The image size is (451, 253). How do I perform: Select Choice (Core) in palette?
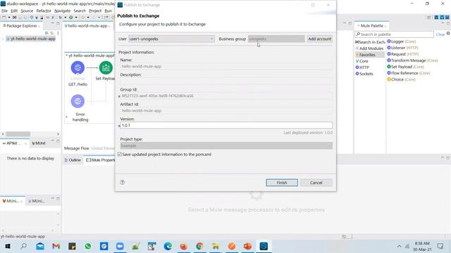[401, 79]
